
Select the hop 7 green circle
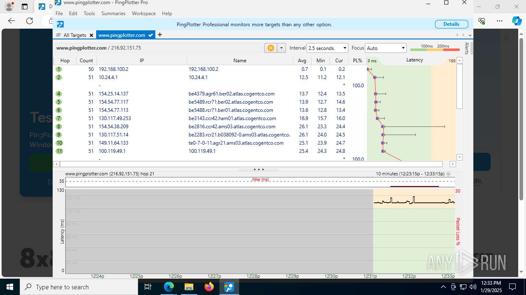(x=59, y=118)
